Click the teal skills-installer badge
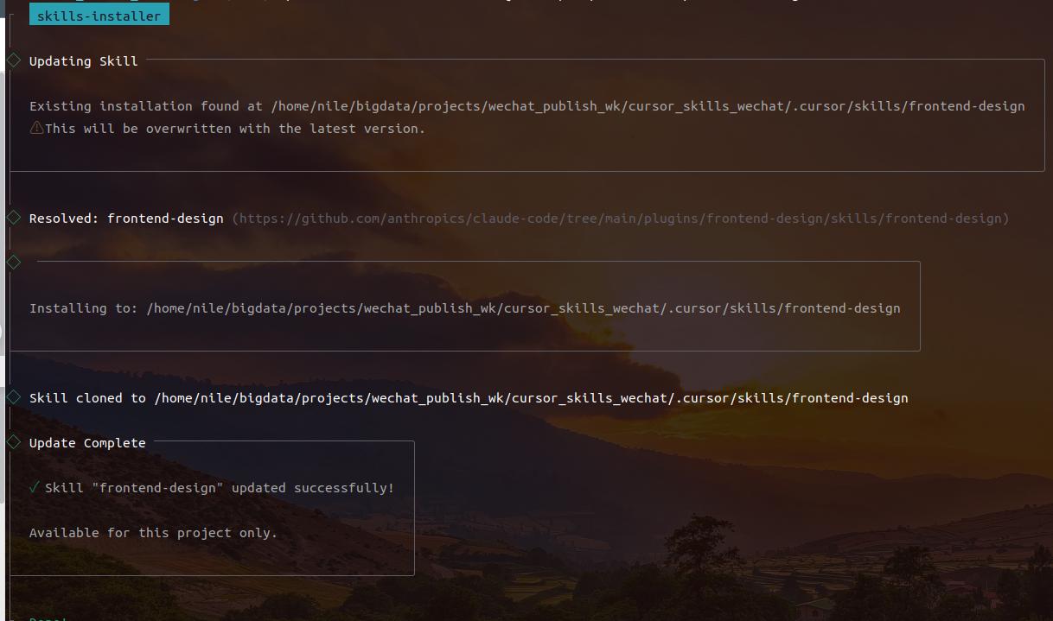Image resolution: width=1053 pixels, height=621 pixels. [99, 16]
